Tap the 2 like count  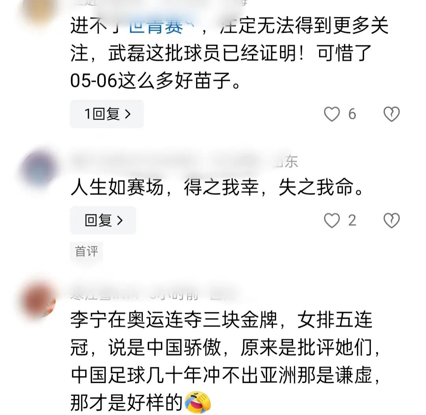click(x=352, y=220)
